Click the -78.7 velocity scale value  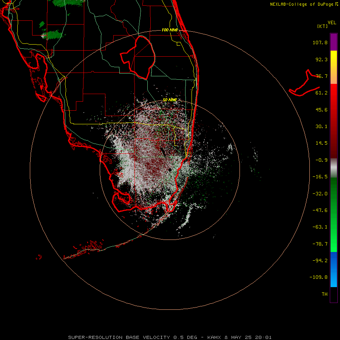(x=320, y=244)
